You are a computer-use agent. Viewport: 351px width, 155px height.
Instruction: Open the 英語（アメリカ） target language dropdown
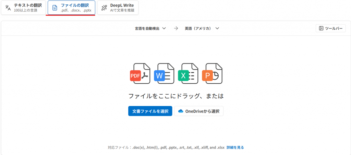(x=202, y=28)
